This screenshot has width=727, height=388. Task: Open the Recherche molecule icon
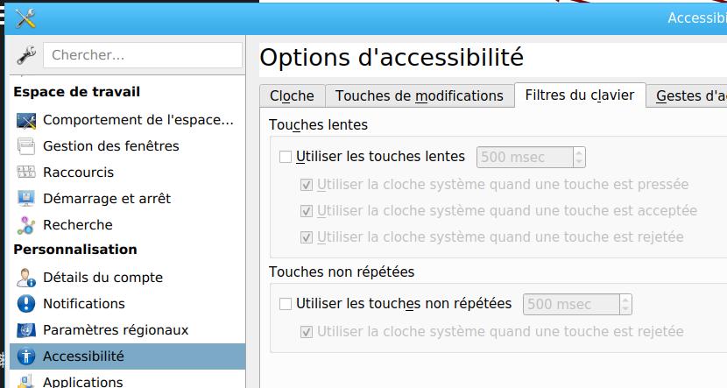pos(26,225)
